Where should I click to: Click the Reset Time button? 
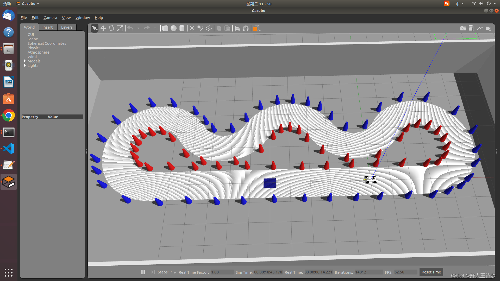point(431,272)
